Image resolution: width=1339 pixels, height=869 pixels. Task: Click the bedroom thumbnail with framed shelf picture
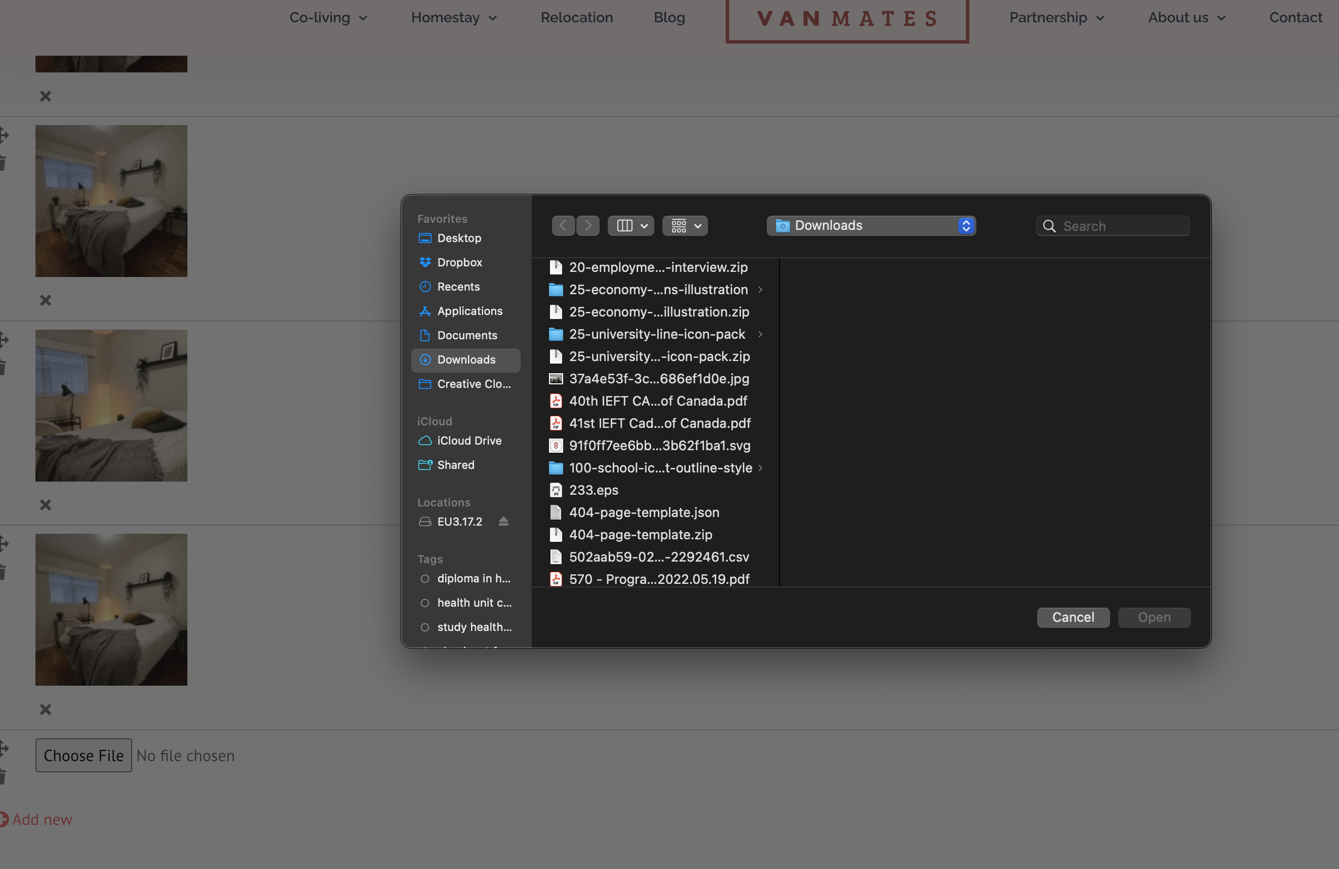click(111, 406)
